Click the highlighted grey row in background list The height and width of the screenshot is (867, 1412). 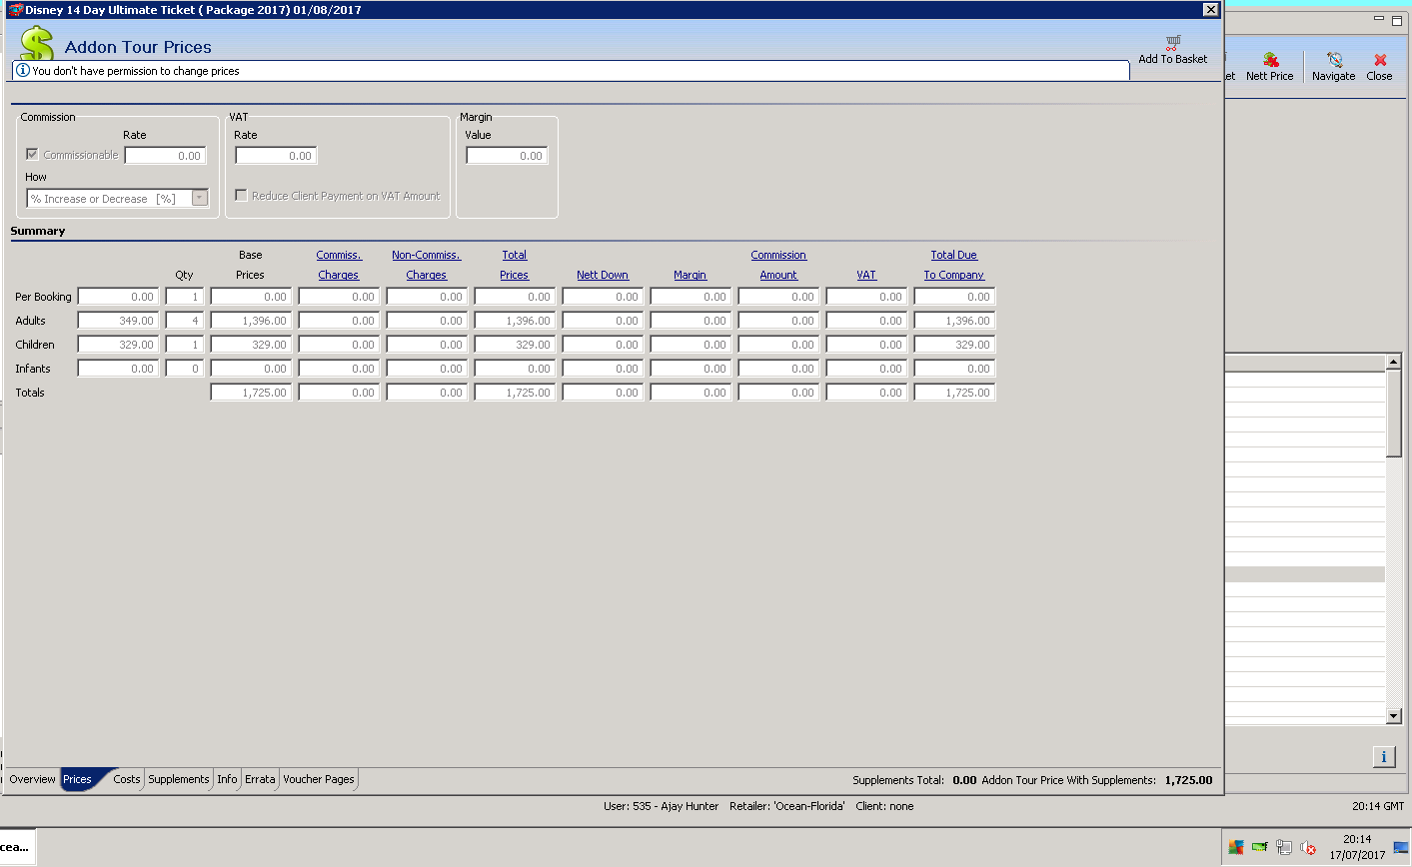pyautogui.click(x=1305, y=574)
